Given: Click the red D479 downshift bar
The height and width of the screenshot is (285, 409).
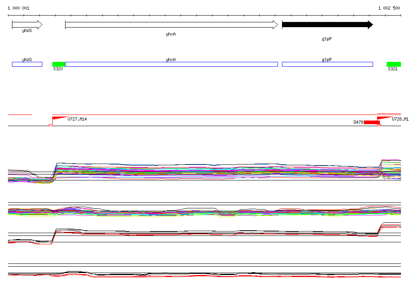Looking at the screenshot, I should pos(372,122).
